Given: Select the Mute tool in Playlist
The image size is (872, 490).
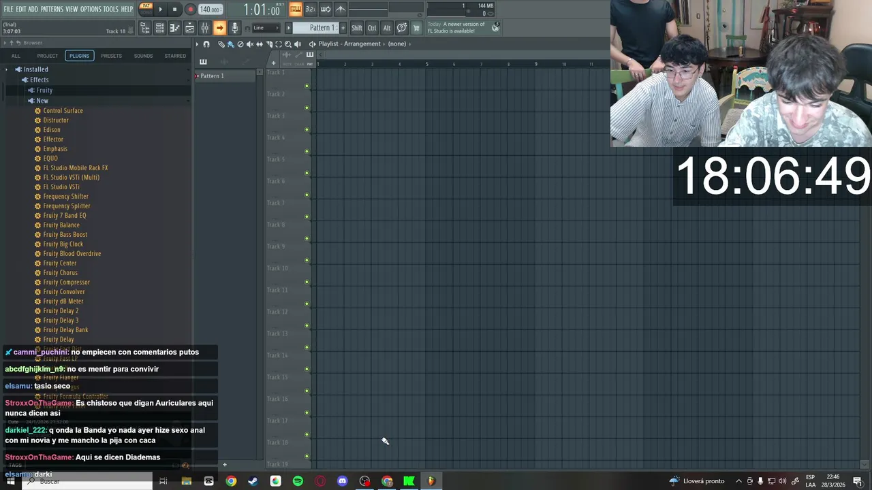Looking at the screenshot, I should coord(250,44).
